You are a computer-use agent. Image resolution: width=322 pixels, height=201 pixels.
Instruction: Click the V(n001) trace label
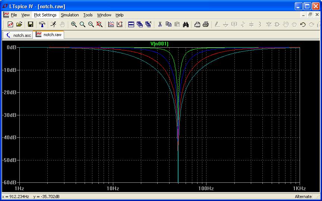pyautogui.click(x=160, y=44)
